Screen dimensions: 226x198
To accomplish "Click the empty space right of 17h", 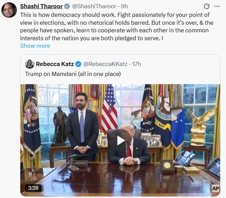I will click(x=179, y=64).
